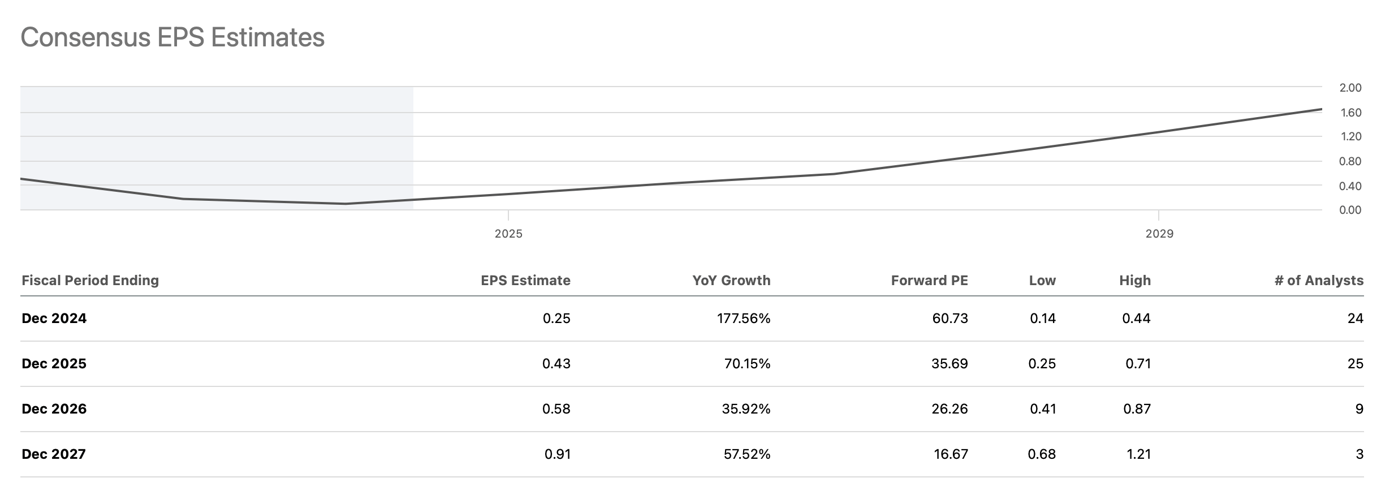Click the # of Analysts column header
1381x482 pixels.
(1319, 281)
